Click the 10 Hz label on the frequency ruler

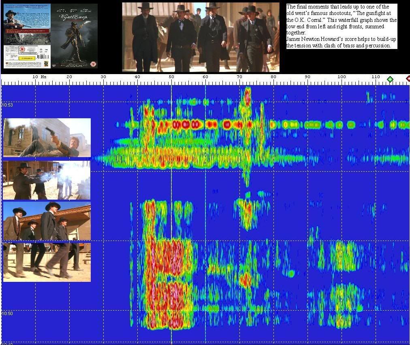click(39, 77)
